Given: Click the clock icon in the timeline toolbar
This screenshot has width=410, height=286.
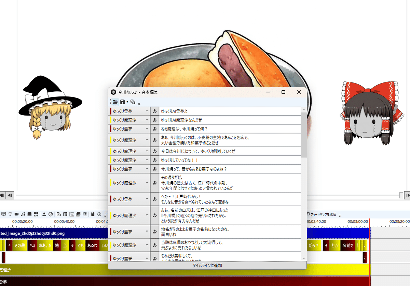Looking at the screenshot, I should click(99, 214).
